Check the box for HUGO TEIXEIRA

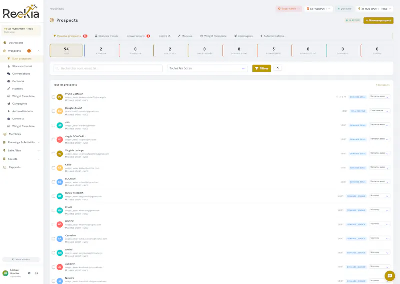(53, 196)
